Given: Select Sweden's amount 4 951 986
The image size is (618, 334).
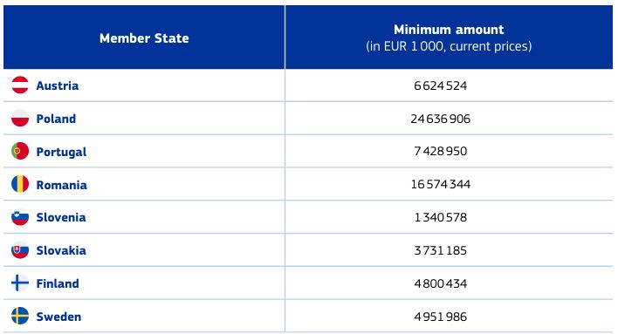Looking at the screenshot, I should coord(441,317).
